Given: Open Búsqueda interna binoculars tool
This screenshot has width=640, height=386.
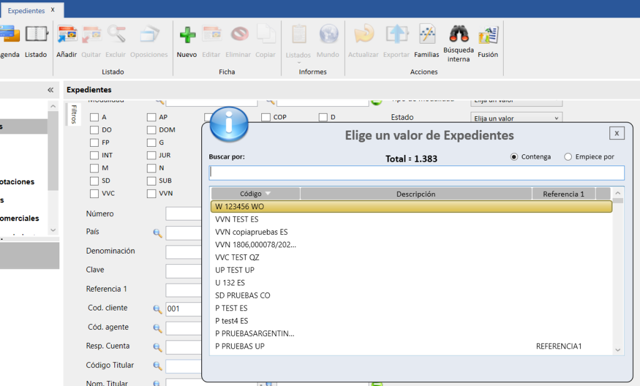Looking at the screenshot, I should click(x=459, y=34).
